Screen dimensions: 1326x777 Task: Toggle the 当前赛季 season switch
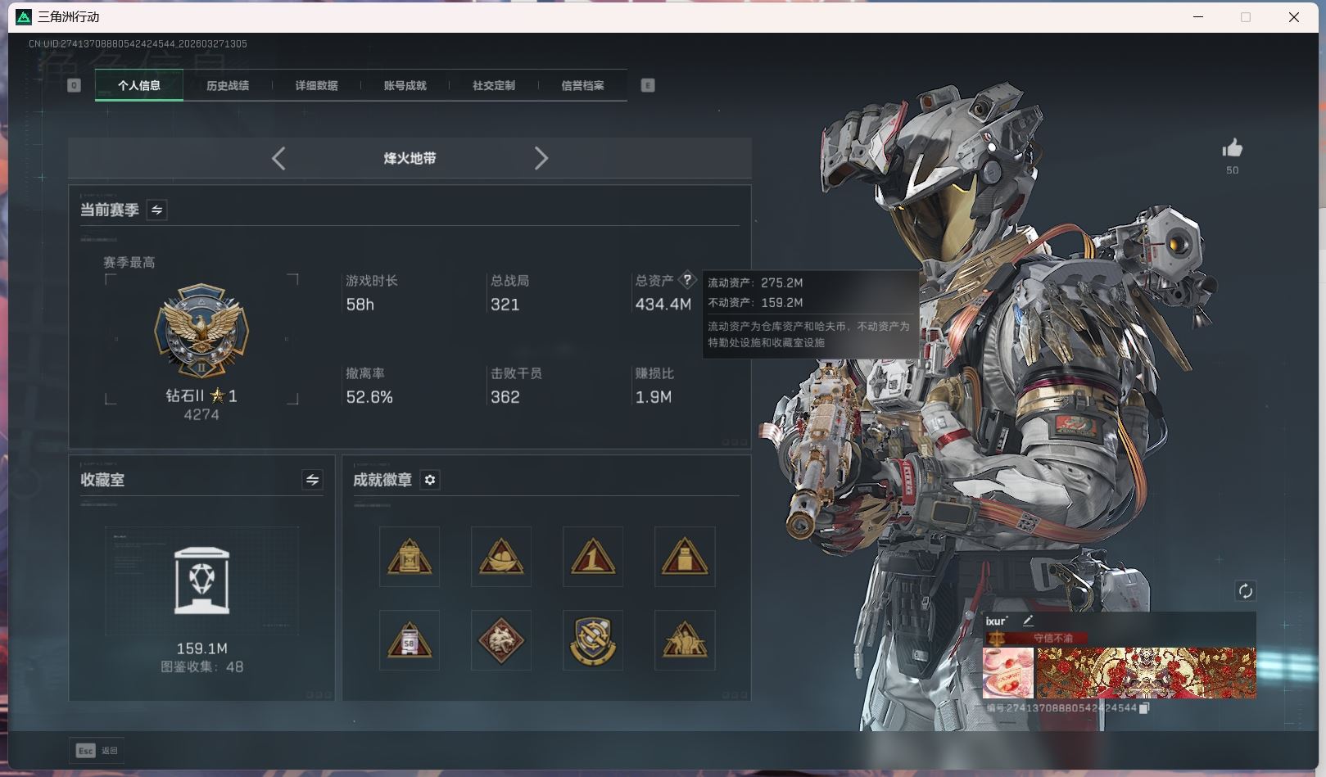156,210
